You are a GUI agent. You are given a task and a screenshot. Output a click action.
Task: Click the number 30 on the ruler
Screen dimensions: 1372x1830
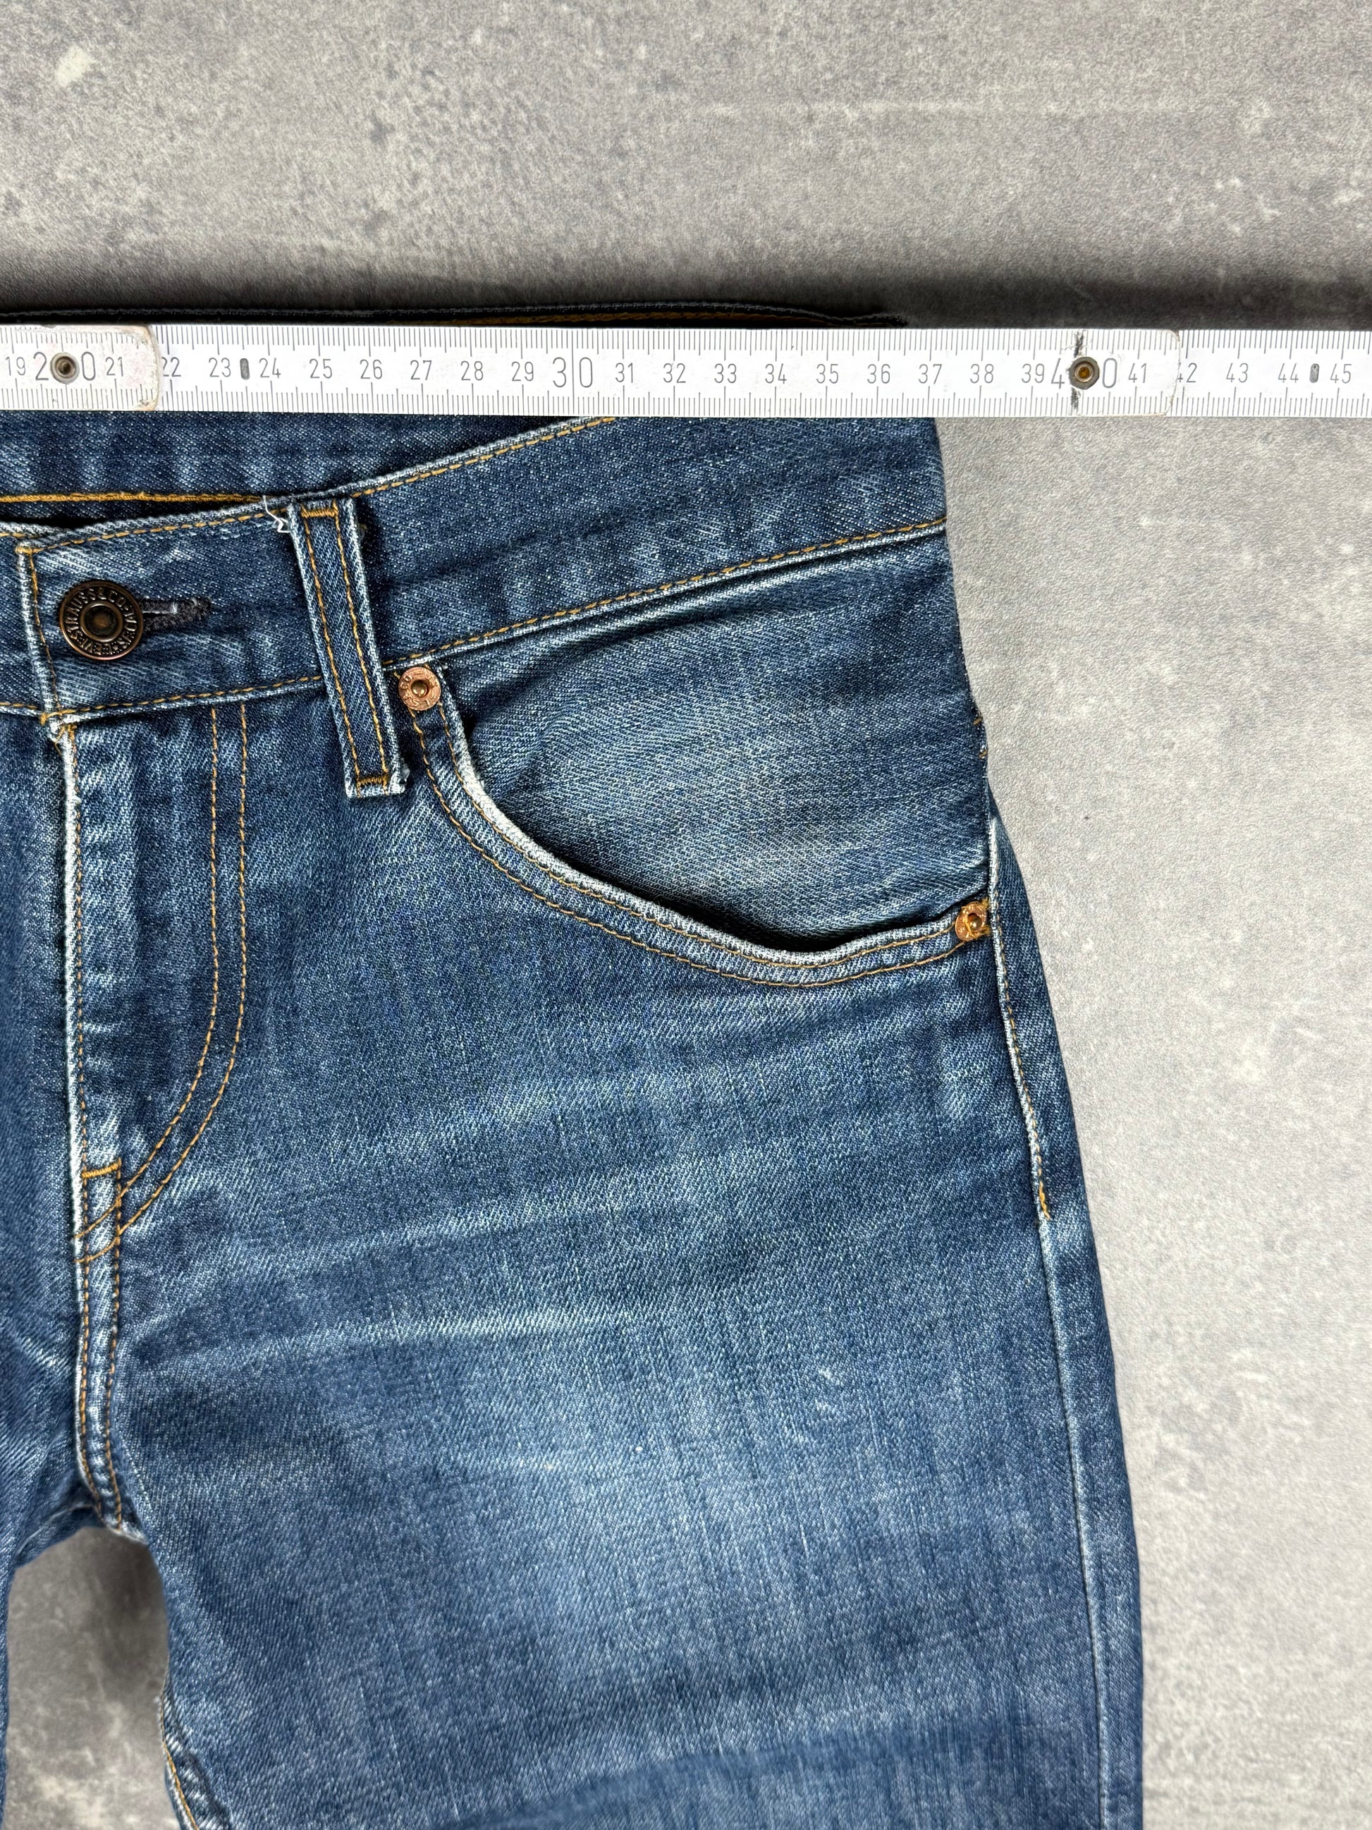tap(572, 372)
